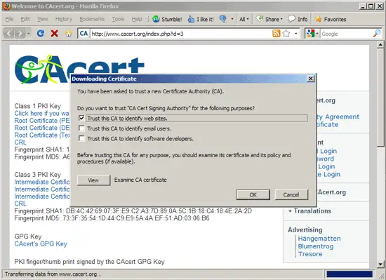Screen dimensions: 386x280
Task: Click the Info speech-bubble button
Action: coord(298,19)
